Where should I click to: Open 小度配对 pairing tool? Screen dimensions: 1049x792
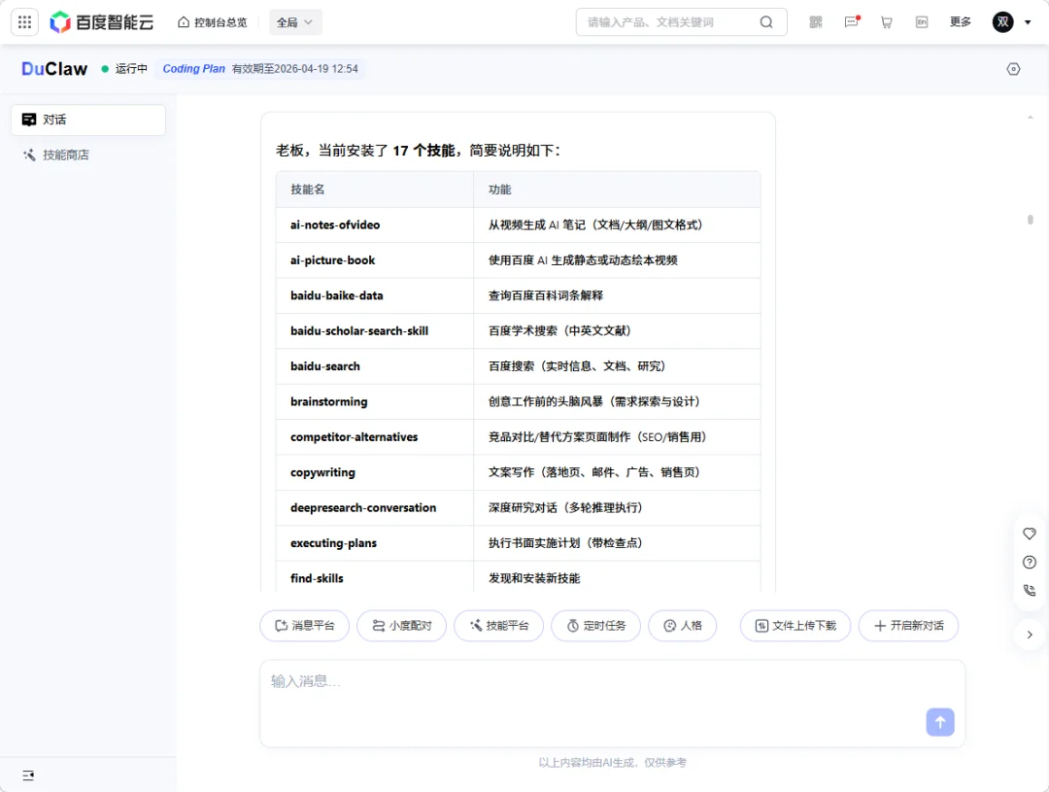click(401, 626)
